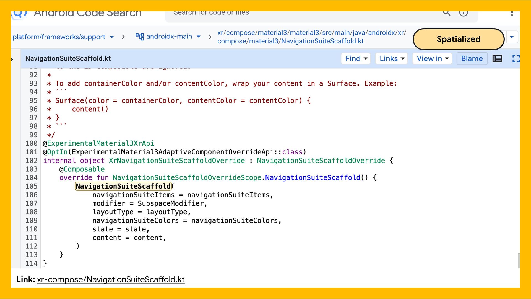Open the dropdown arrow beside Spatialized label
The width and height of the screenshot is (531, 299).
(x=512, y=37)
